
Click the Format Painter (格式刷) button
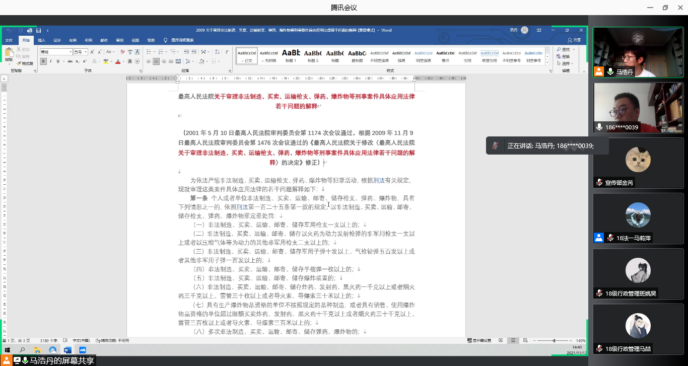coord(24,64)
